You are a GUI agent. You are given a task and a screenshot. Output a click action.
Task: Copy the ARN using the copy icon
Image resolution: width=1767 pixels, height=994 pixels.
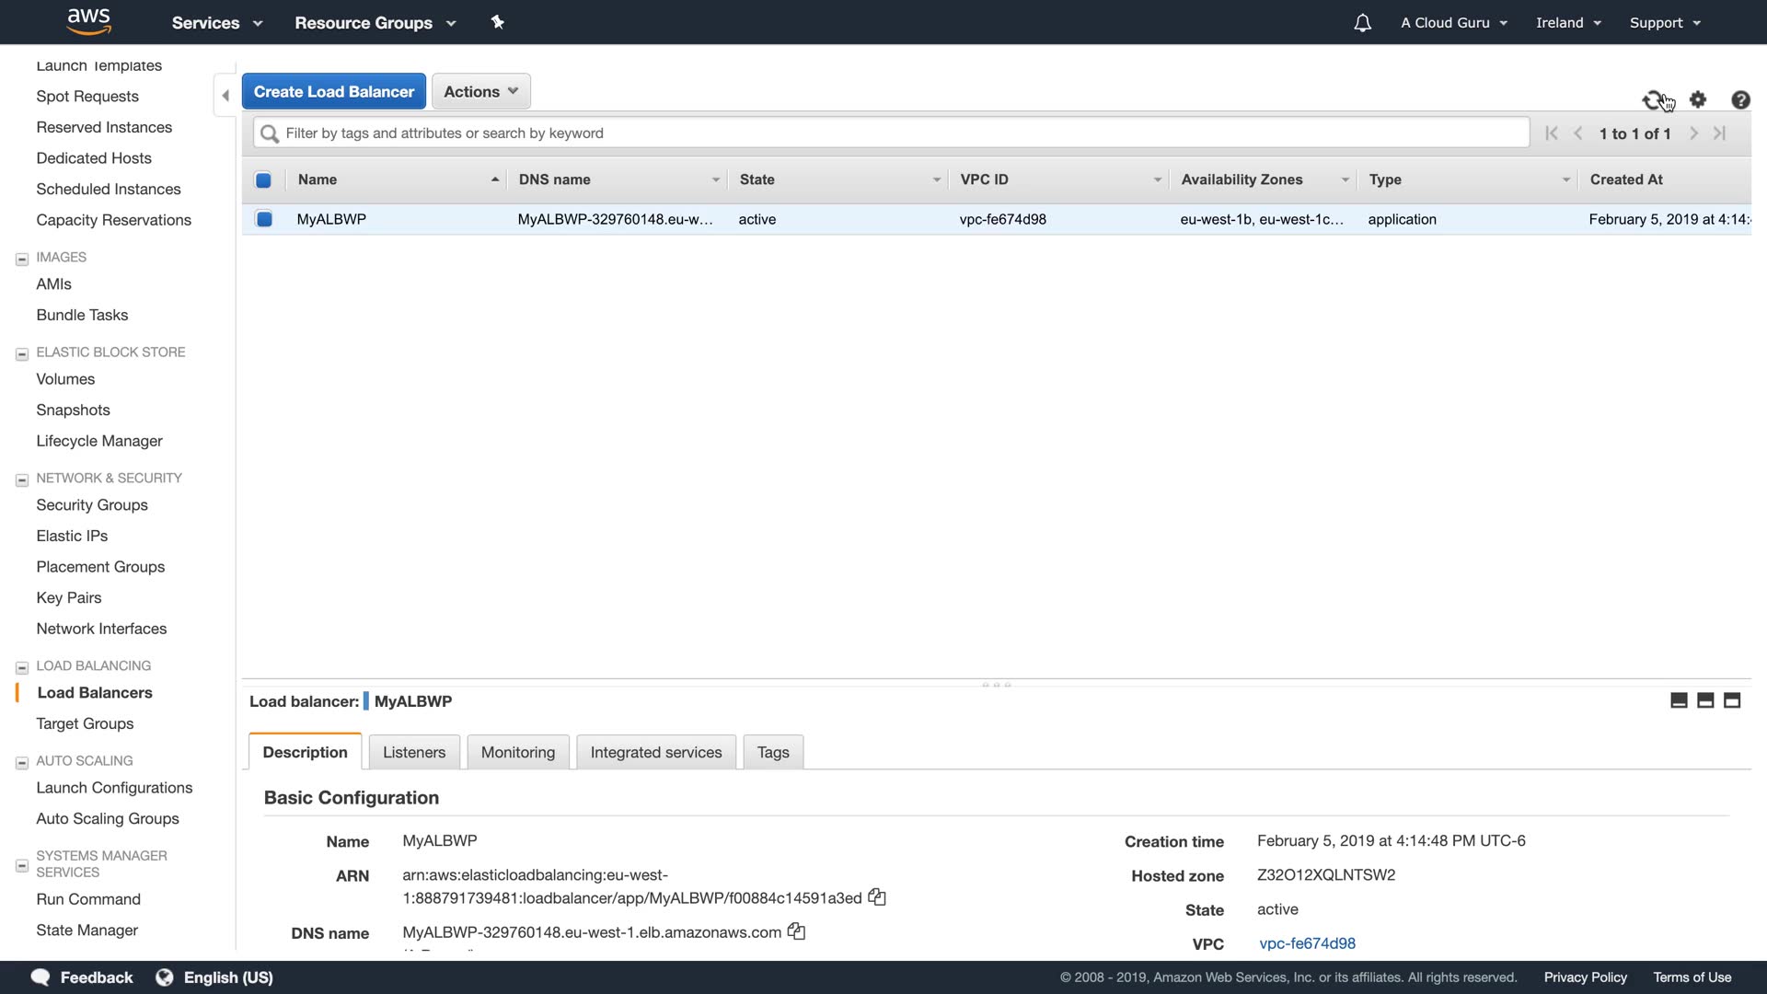tap(877, 897)
